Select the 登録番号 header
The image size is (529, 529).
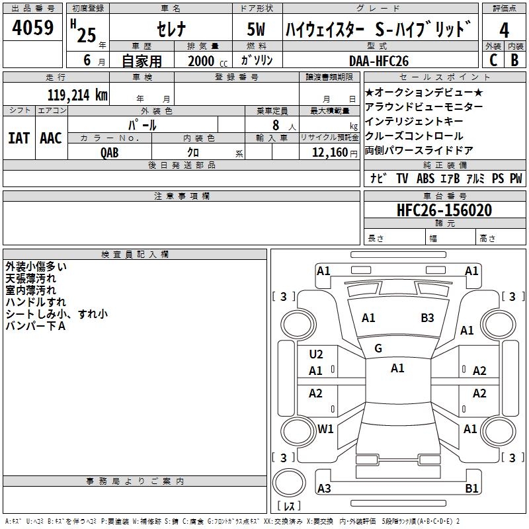237,77
